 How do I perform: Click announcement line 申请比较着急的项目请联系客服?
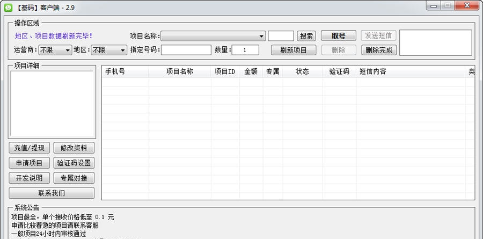pyautogui.click(x=55, y=226)
